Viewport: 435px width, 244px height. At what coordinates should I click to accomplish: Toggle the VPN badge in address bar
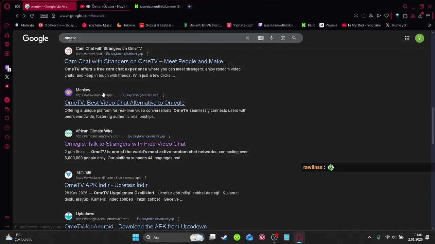point(44,16)
